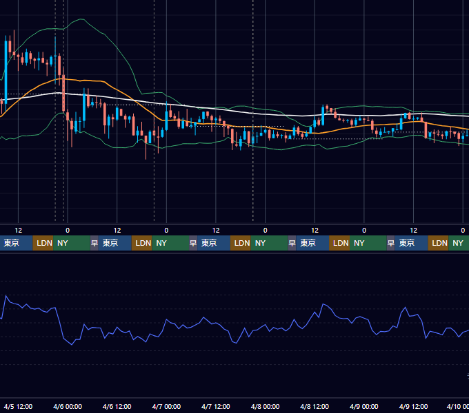Click the 4/6 12:00 date label
Screen dimensions: 469x413
tap(117, 406)
